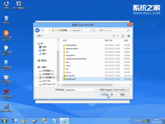The width and height of the screenshot is (165, 124).
Task: Click the horizontal scrollbar of the file list
Action: 87,85
